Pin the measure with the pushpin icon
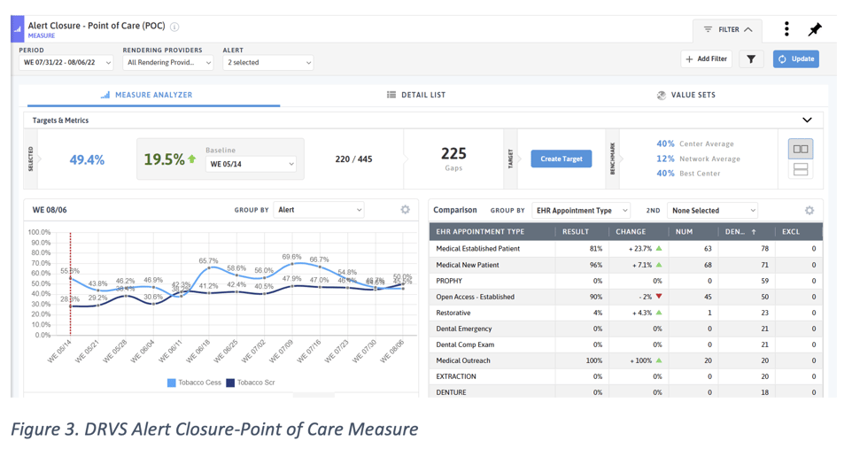The image size is (852, 449). click(x=815, y=29)
